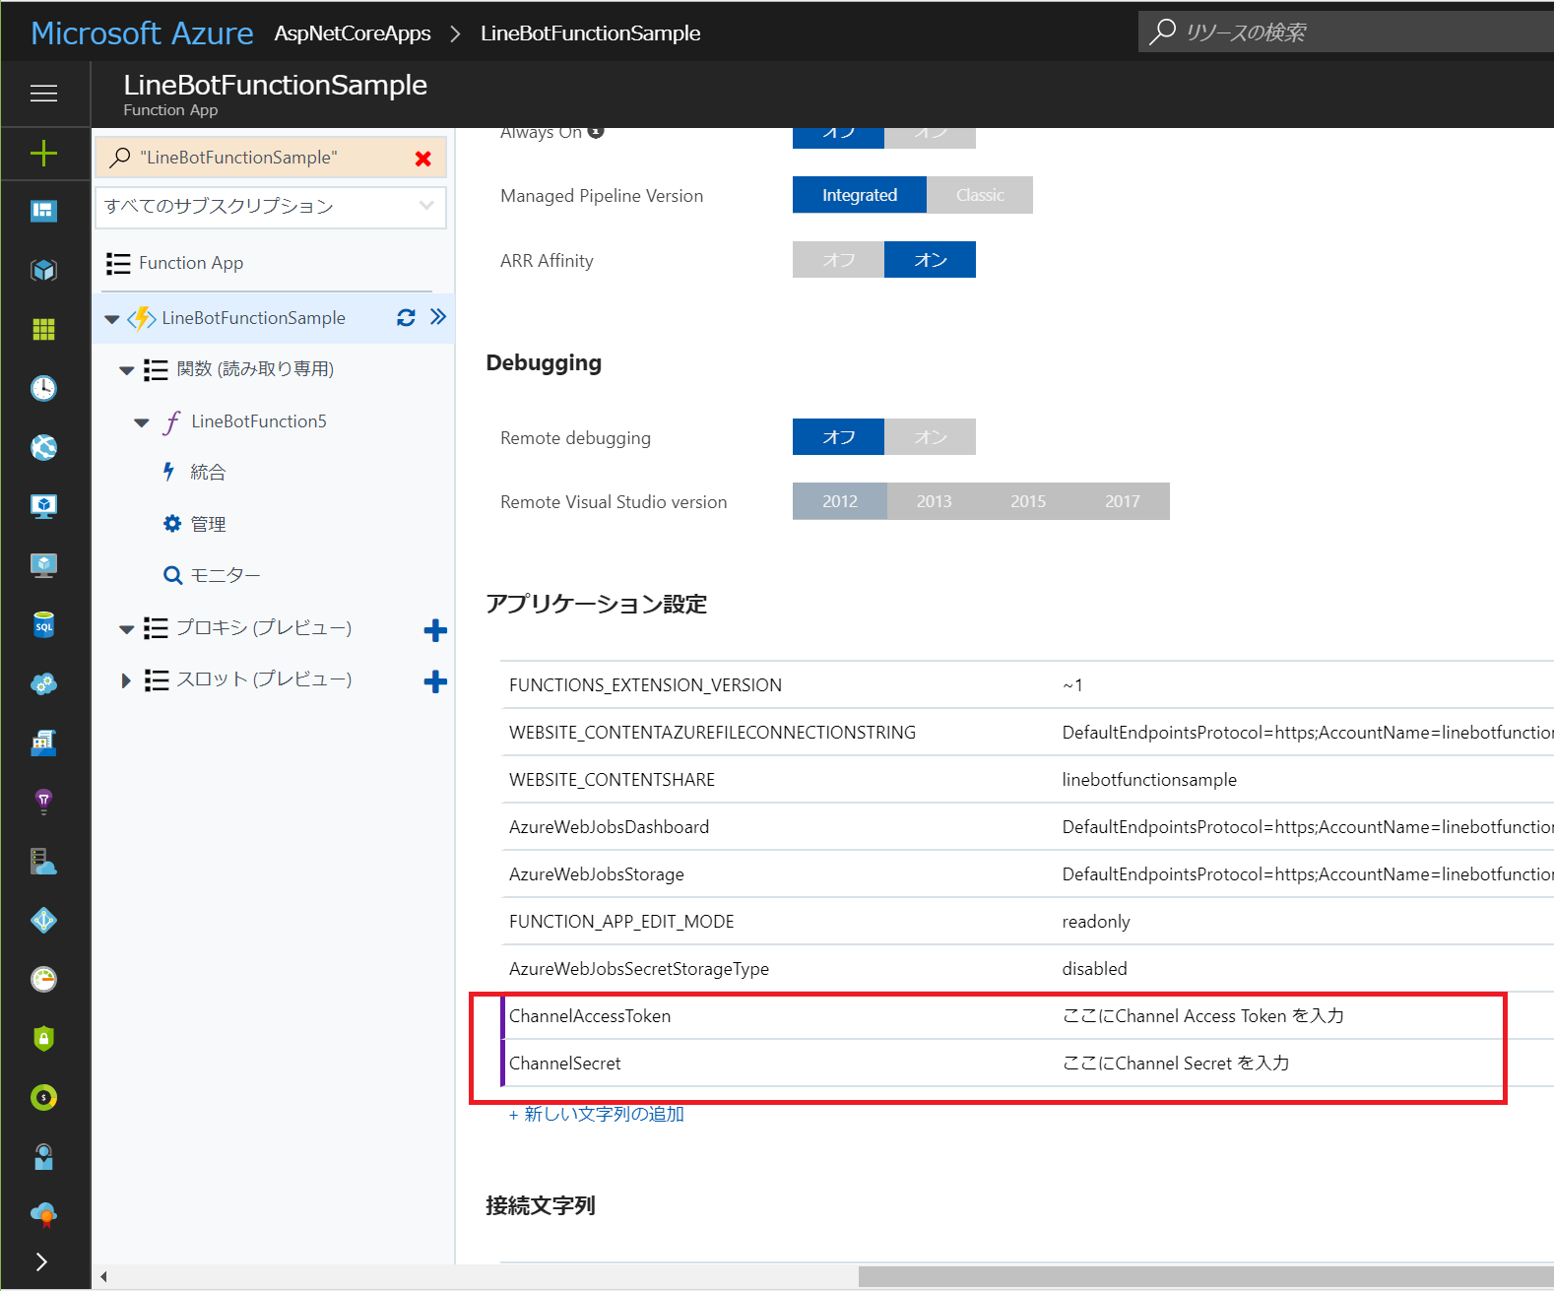1554x1291 pixels.
Task: Expand the スロット (プレビュー) node
Action: coord(125,680)
